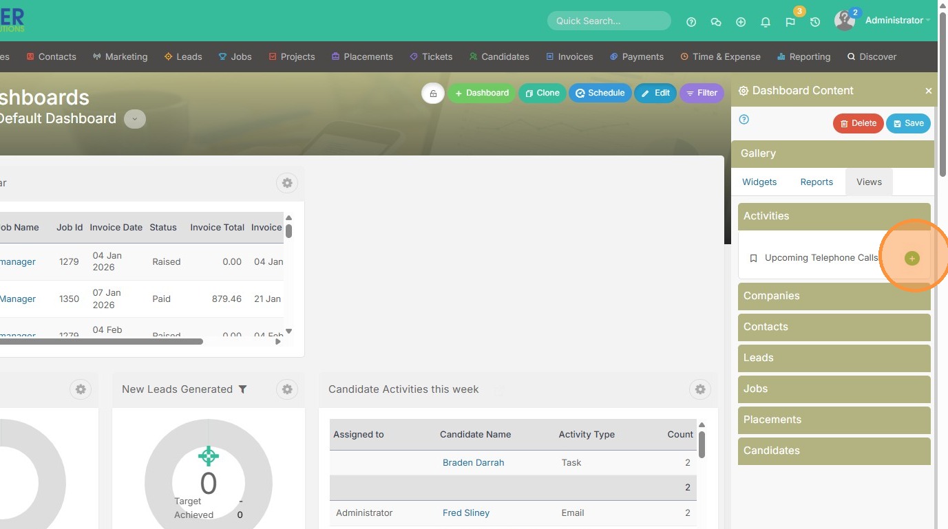Click the Invoice Total column header

coord(217,228)
